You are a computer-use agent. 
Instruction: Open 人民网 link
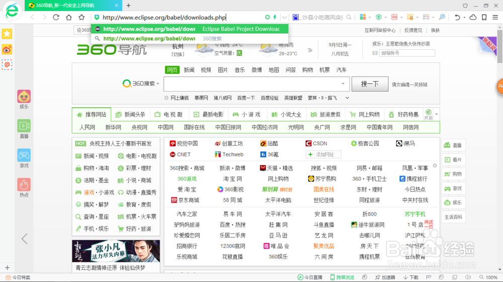[87, 127]
